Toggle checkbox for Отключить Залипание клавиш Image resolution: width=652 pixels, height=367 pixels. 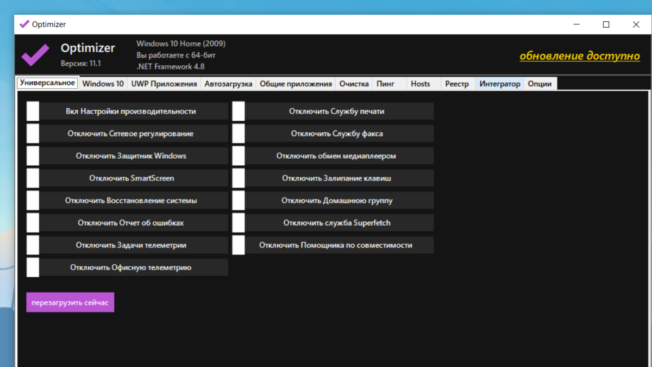pos(239,178)
